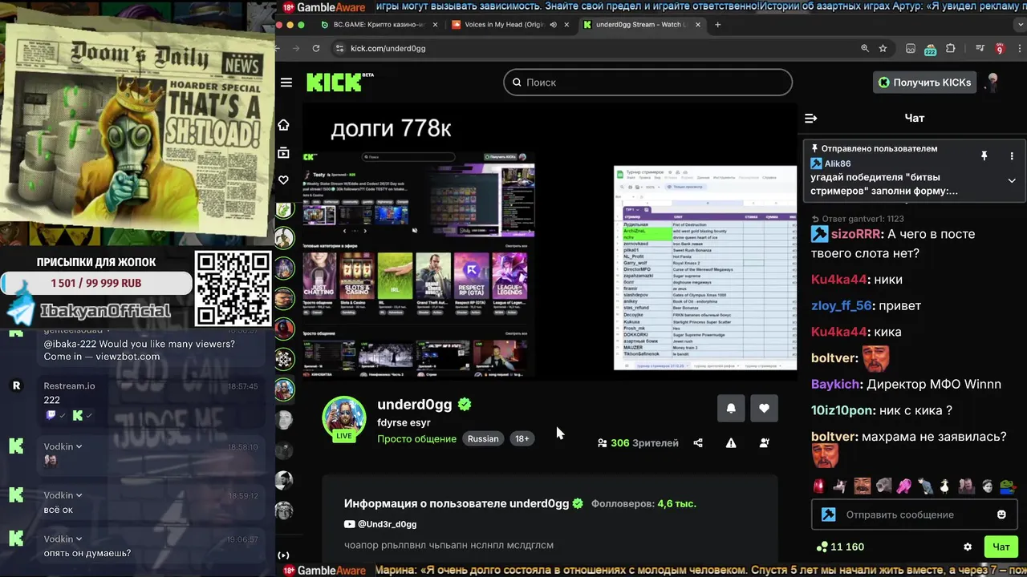Click the 11 160 channel points indicator
Image resolution: width=1027 pixels, height=577 pixels.
pyautogui.click(x=839, y=547)
